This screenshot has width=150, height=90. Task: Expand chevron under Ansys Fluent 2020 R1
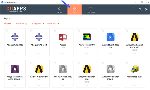point(111,53)
